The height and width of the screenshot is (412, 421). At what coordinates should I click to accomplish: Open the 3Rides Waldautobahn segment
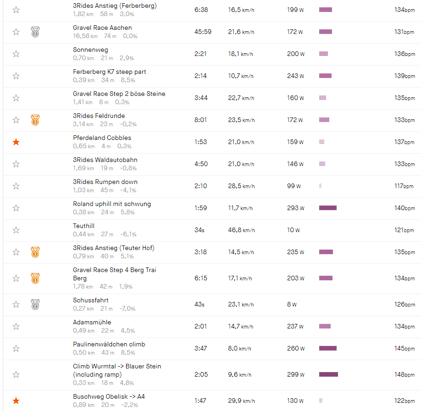(105, 160)
